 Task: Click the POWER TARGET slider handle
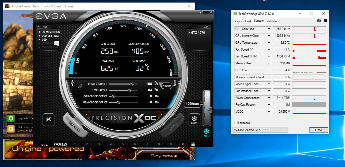pyautogui.click(x=132, y=84)
